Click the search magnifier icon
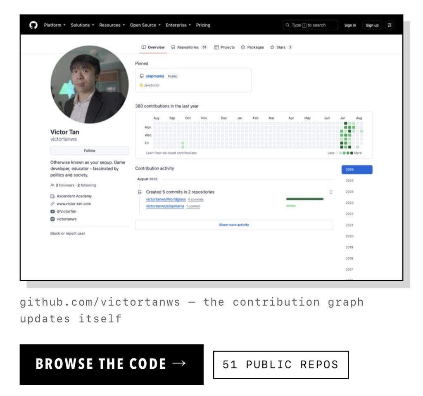Image resolution: width=423 pixels, height=396 pixels. point(288,25)
